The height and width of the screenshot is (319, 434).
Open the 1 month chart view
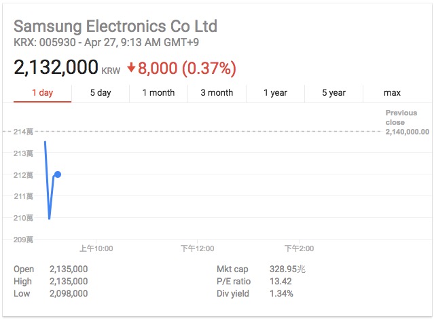[x=159, y=93]
